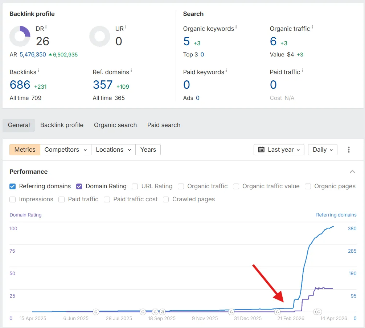
Task: Click the Paid keywords info icon
Action: [x=226, y=71]
